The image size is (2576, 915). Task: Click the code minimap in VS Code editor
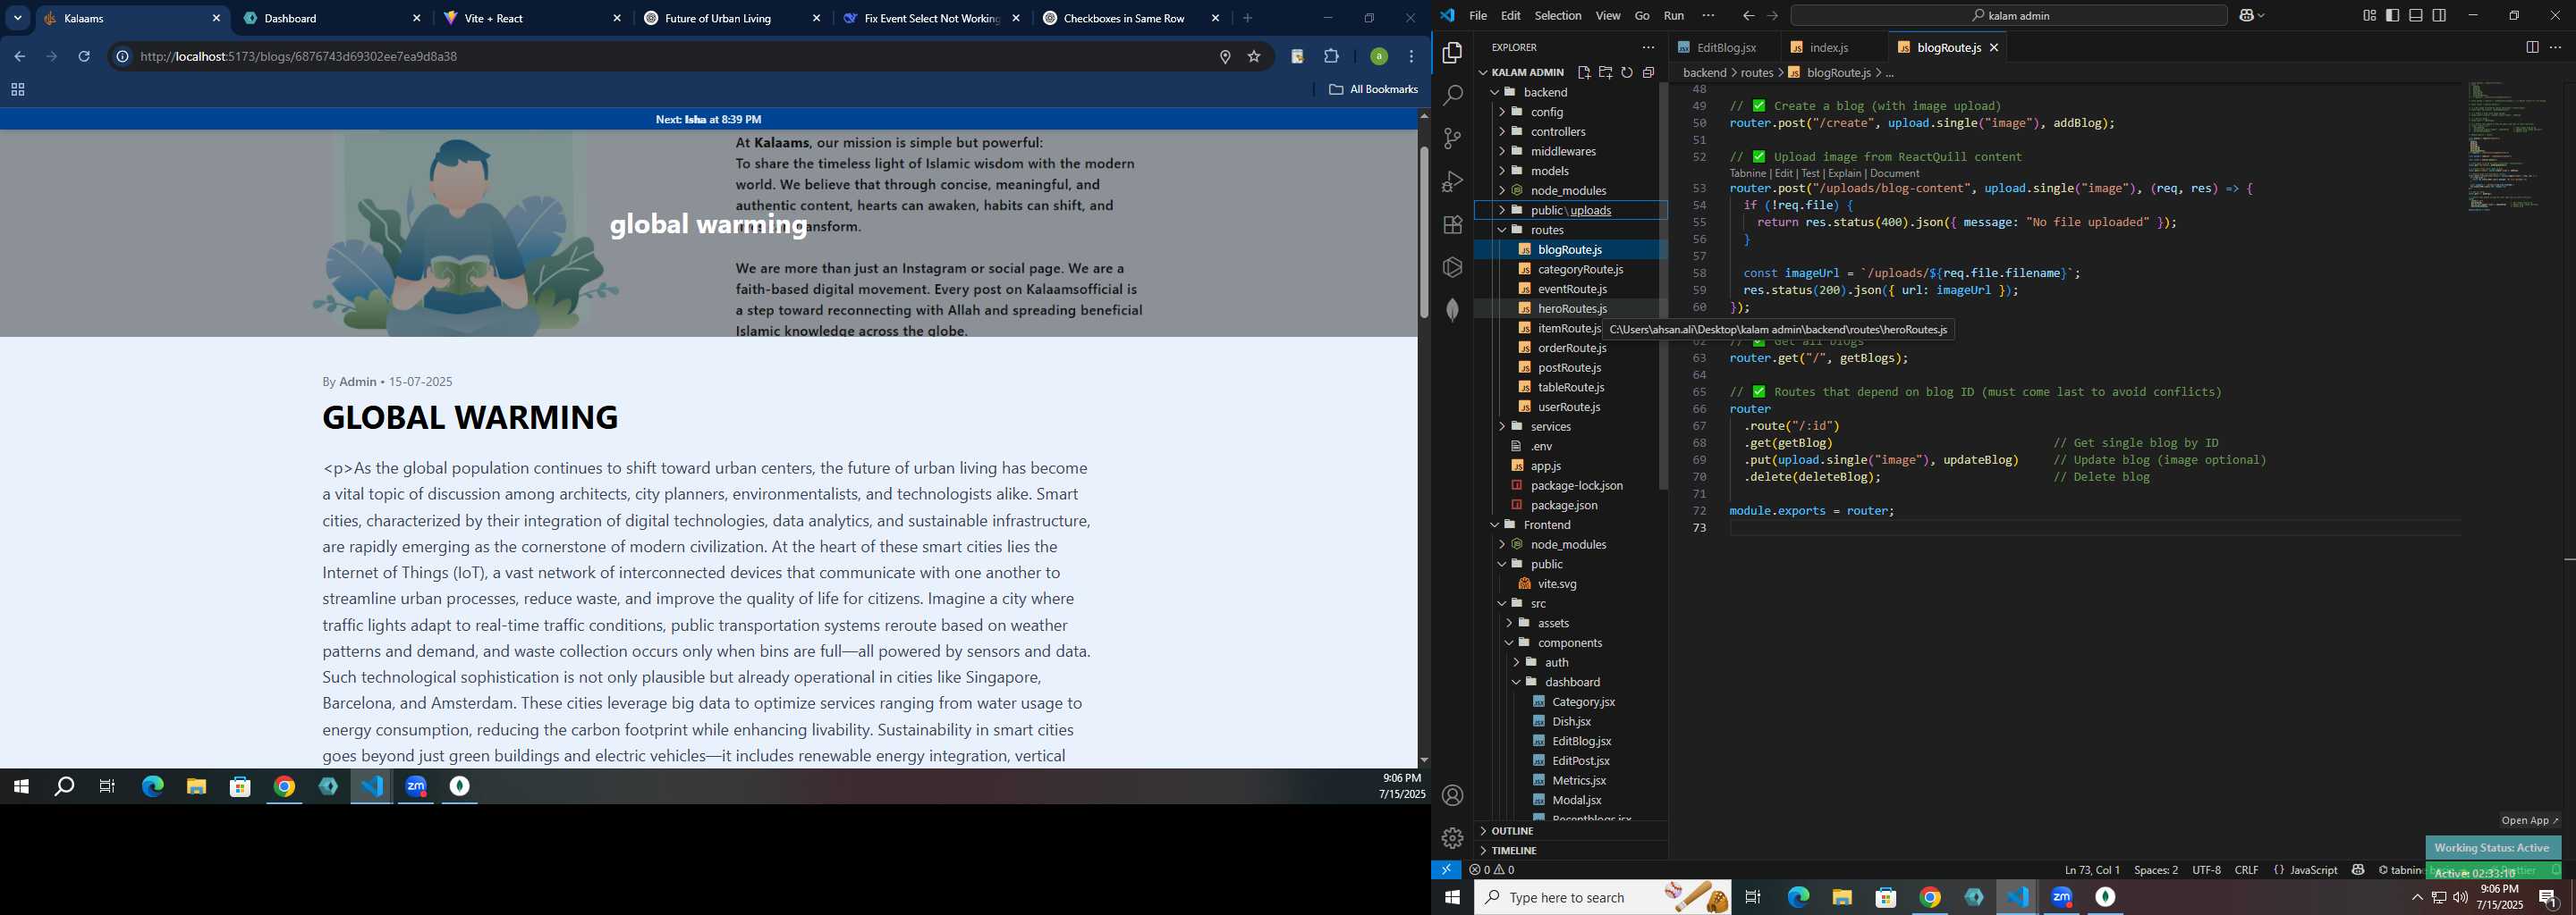[2510, 147]
